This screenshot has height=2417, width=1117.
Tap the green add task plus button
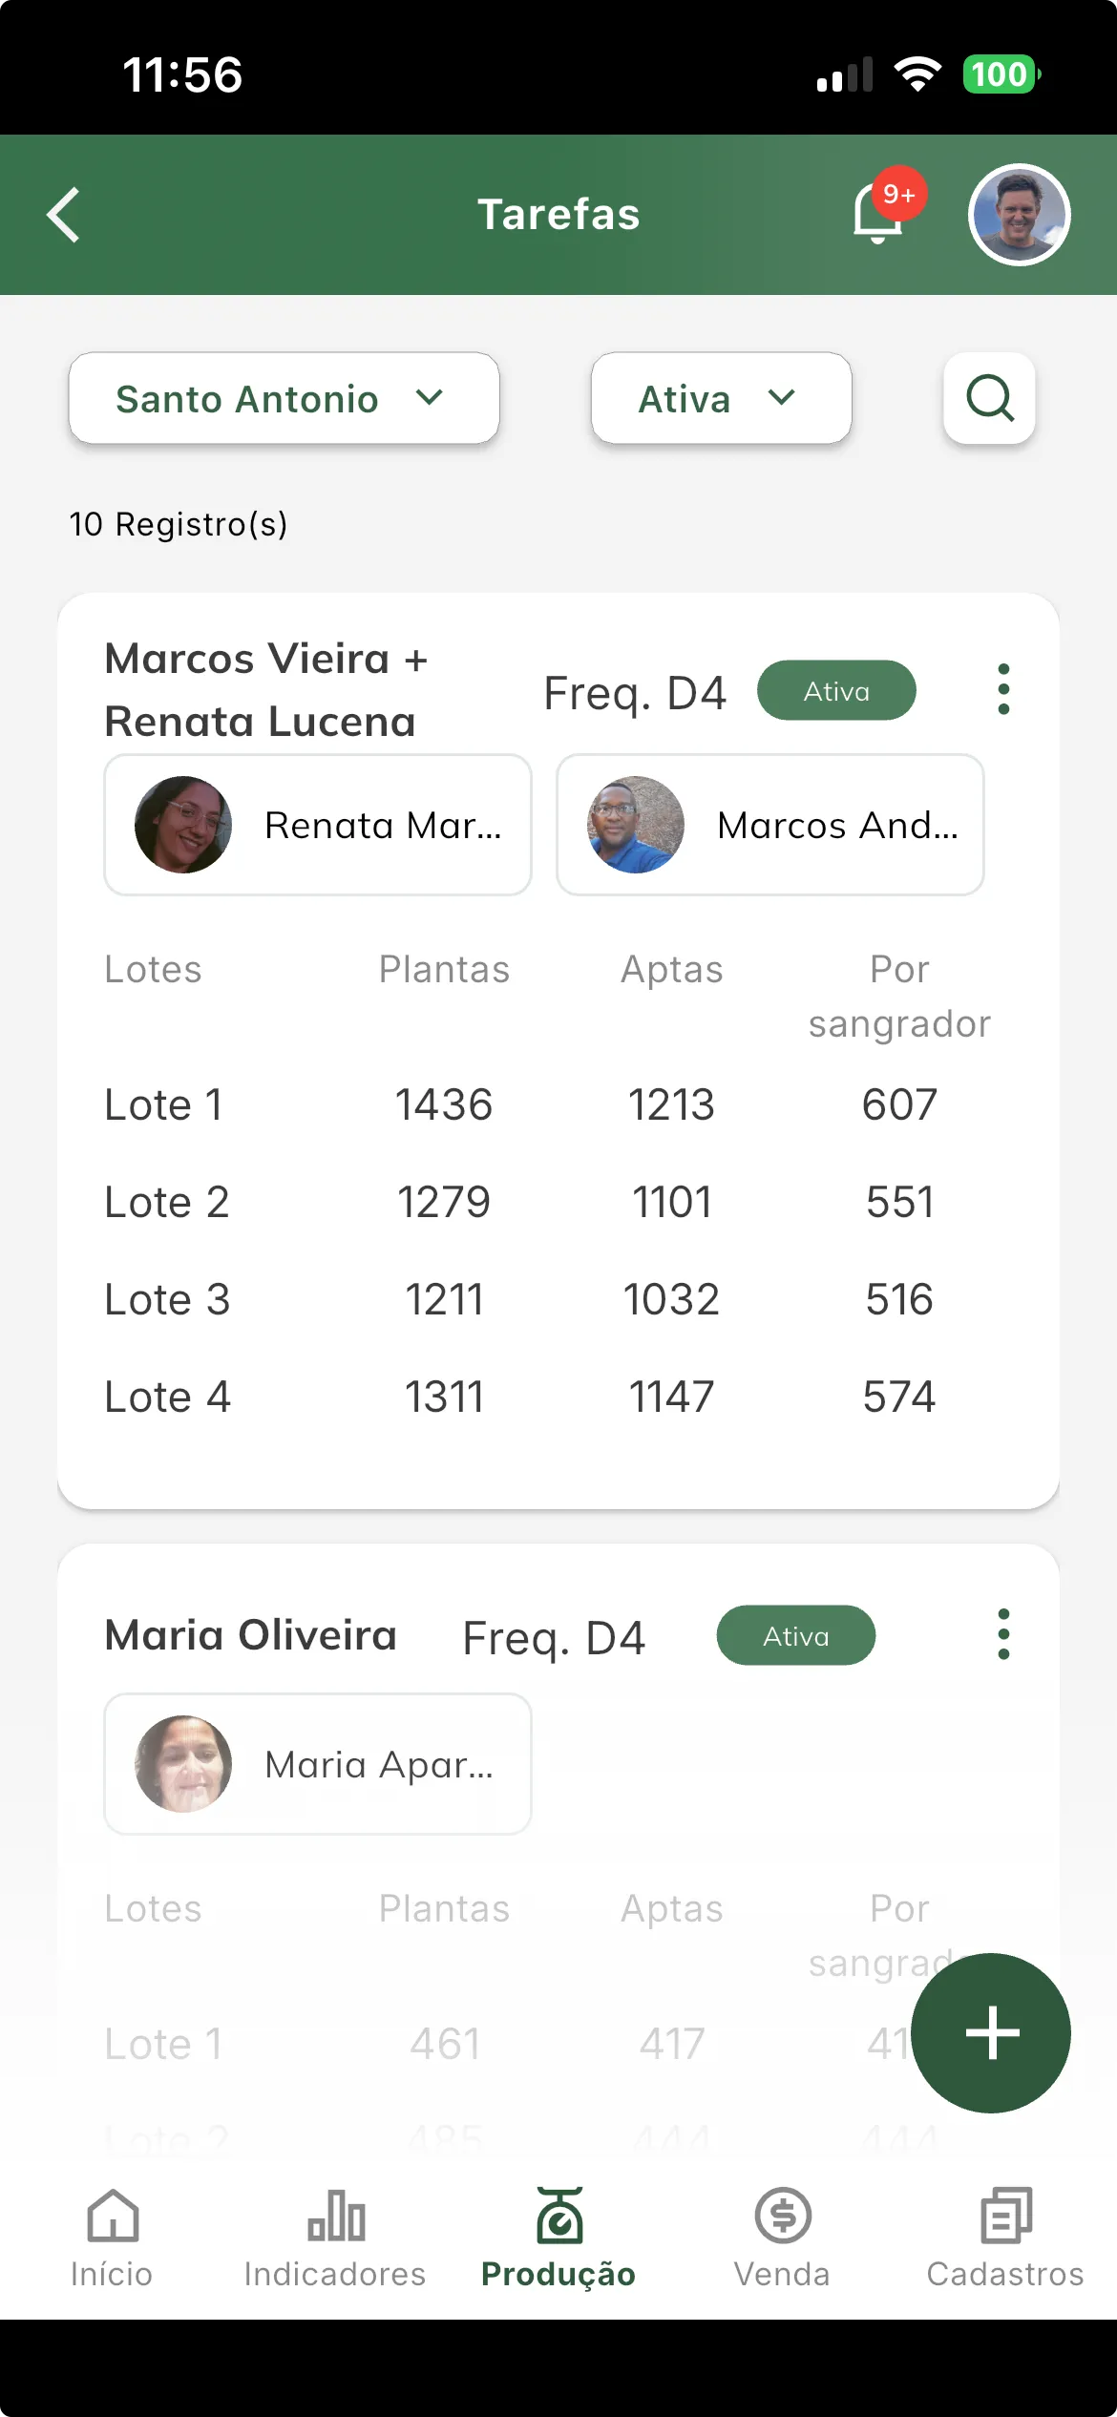click(x=991, y=2032)
